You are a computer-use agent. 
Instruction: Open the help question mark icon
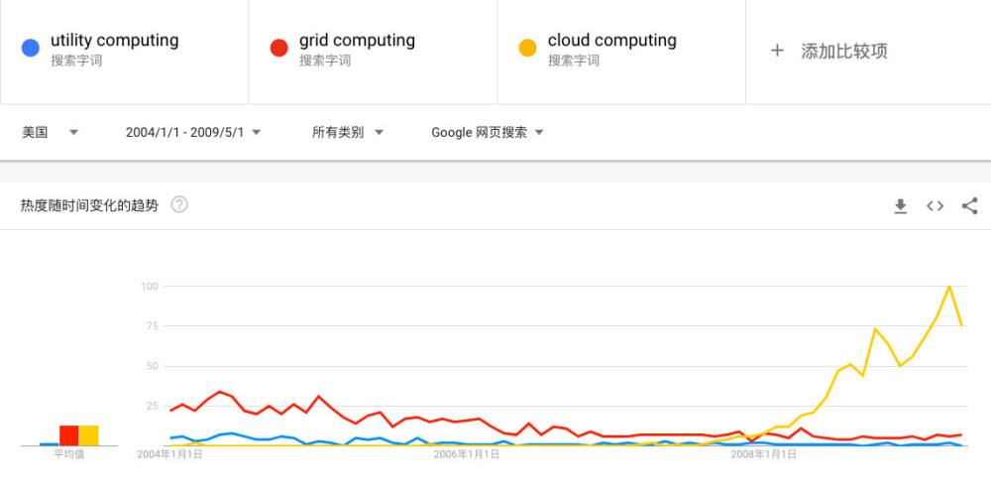pyautogui.click(x=179, y=205)
